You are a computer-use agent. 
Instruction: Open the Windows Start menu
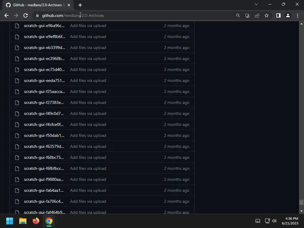pos(9,221)
